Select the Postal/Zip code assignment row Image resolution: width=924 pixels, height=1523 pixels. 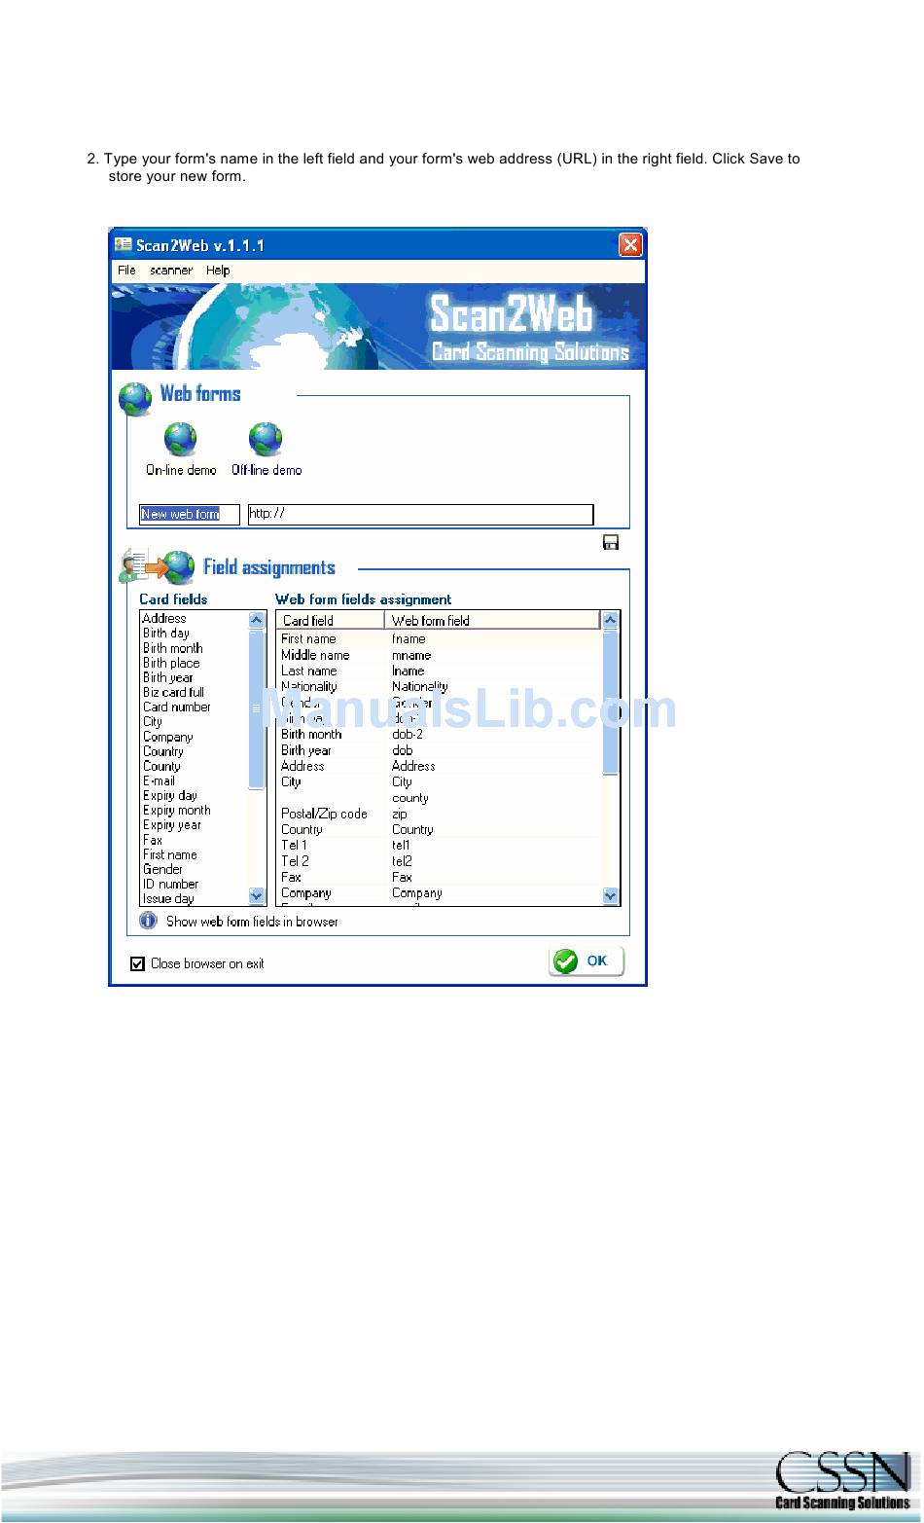[439, 814]
